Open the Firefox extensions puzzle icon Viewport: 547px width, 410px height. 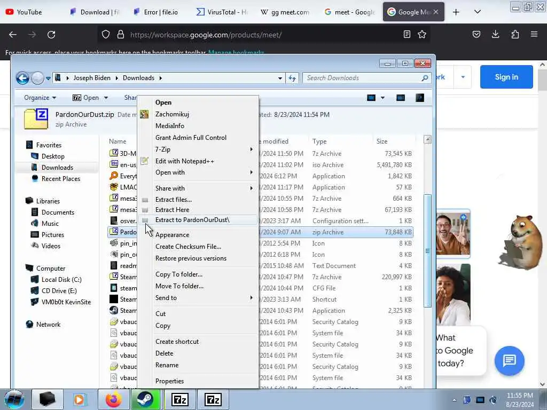coord(515,35)
